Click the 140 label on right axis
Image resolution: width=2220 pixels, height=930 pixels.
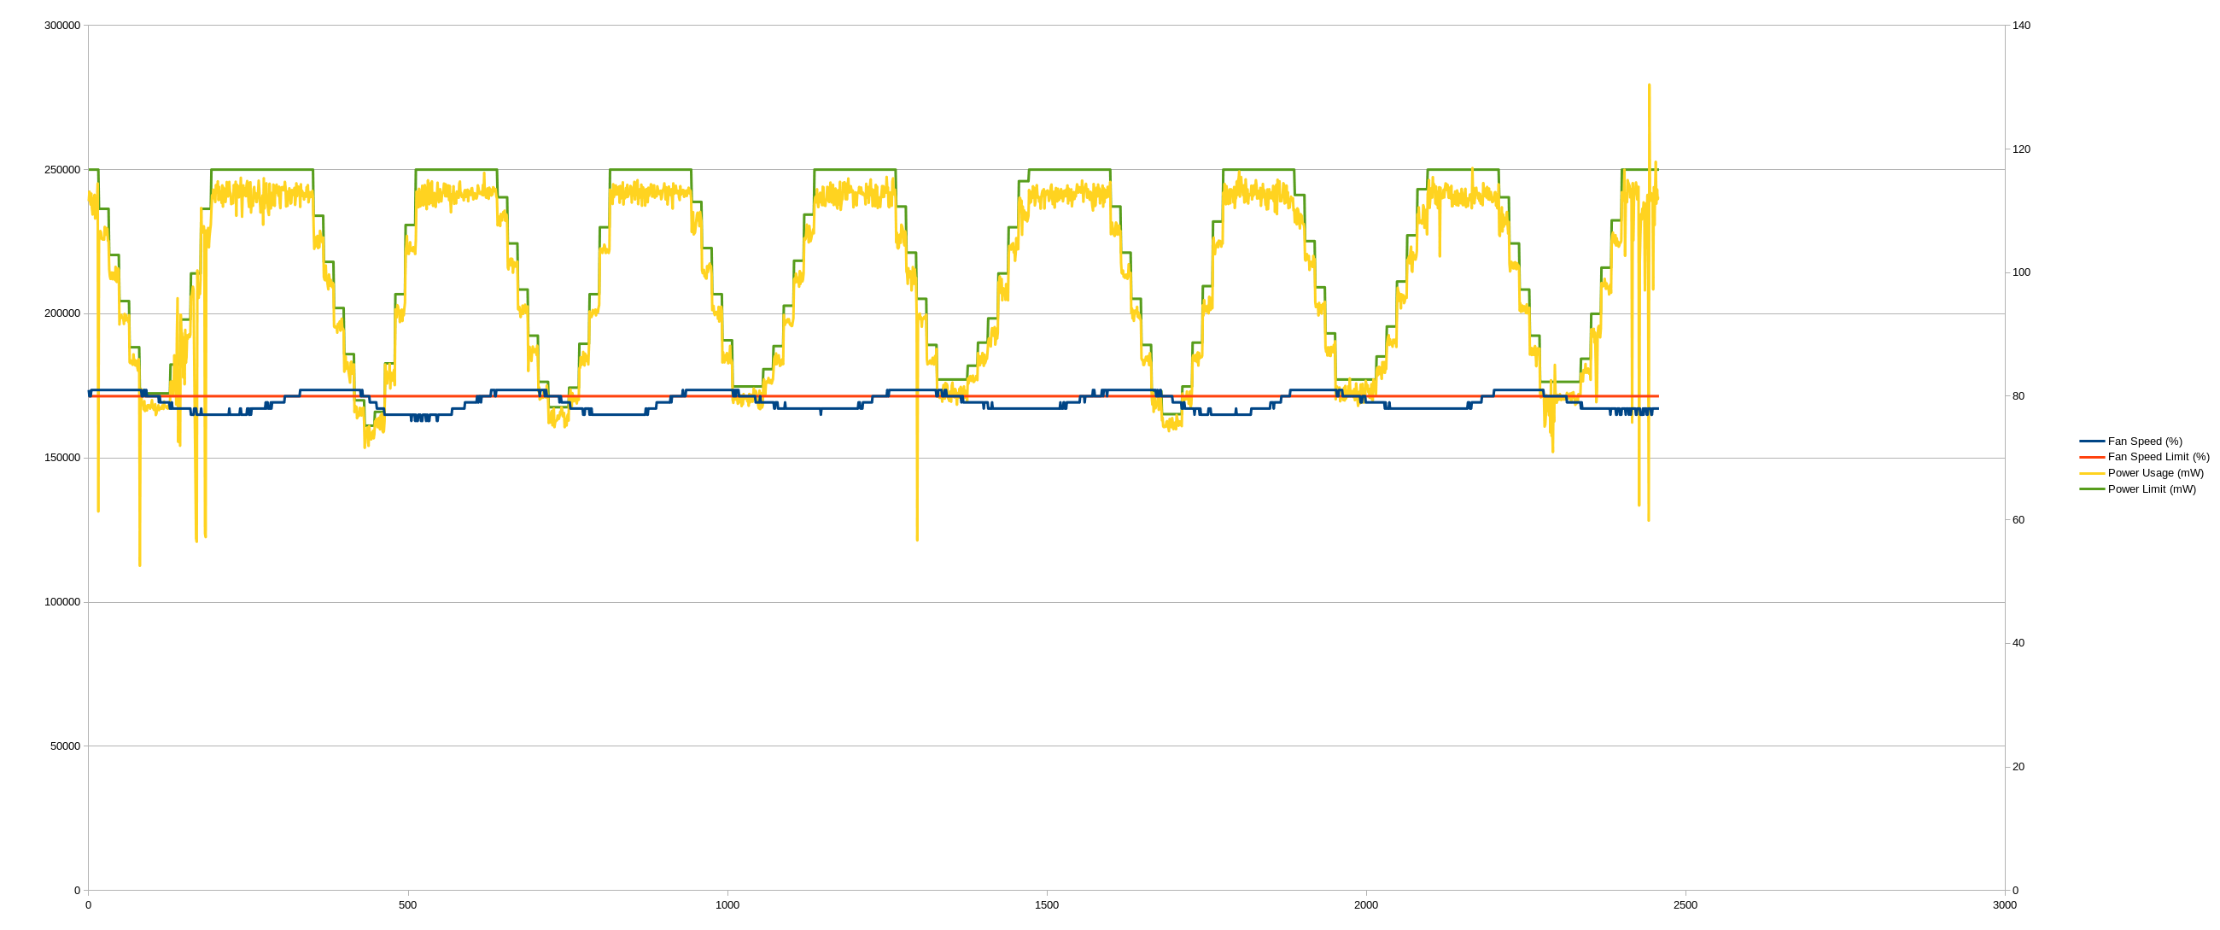(x=2021, y=26)
